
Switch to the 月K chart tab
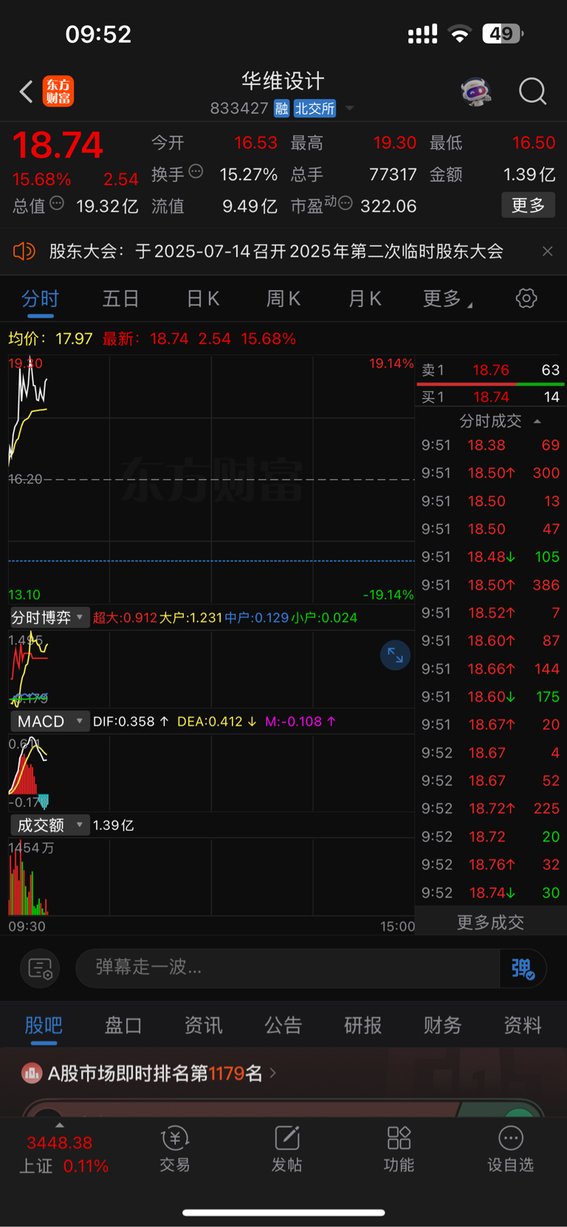tap(365, 298)
